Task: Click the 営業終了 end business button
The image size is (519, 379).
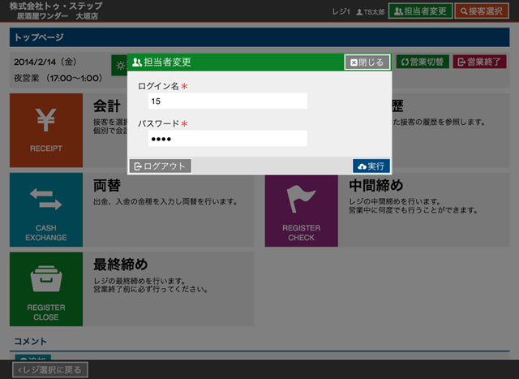Action: pyautogui.click(x=478, y=62)
